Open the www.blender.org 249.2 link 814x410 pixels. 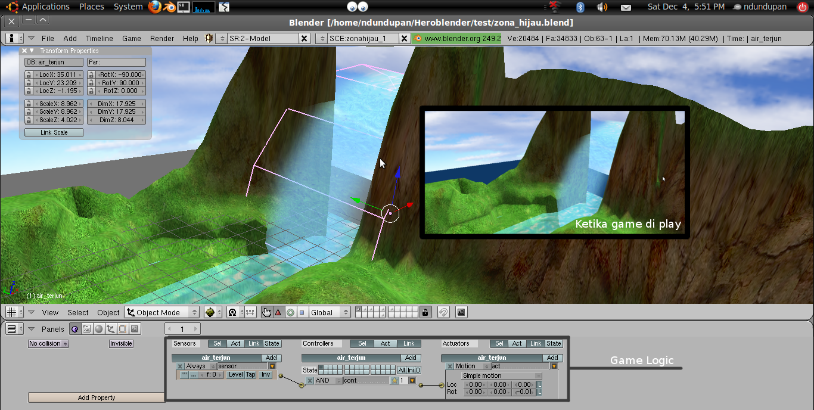click(x=458, y=38)
